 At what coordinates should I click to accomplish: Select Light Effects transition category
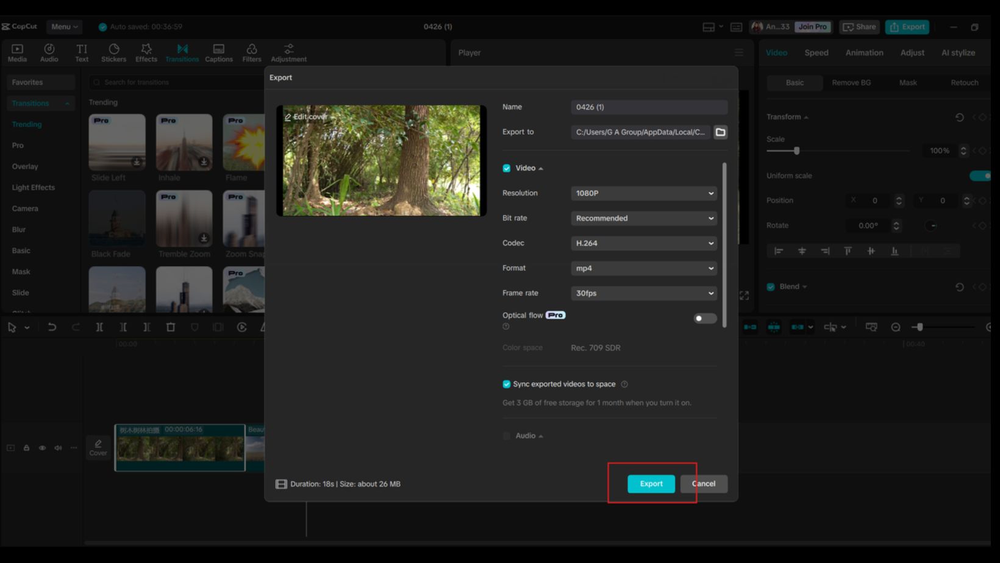click(34, 188)
